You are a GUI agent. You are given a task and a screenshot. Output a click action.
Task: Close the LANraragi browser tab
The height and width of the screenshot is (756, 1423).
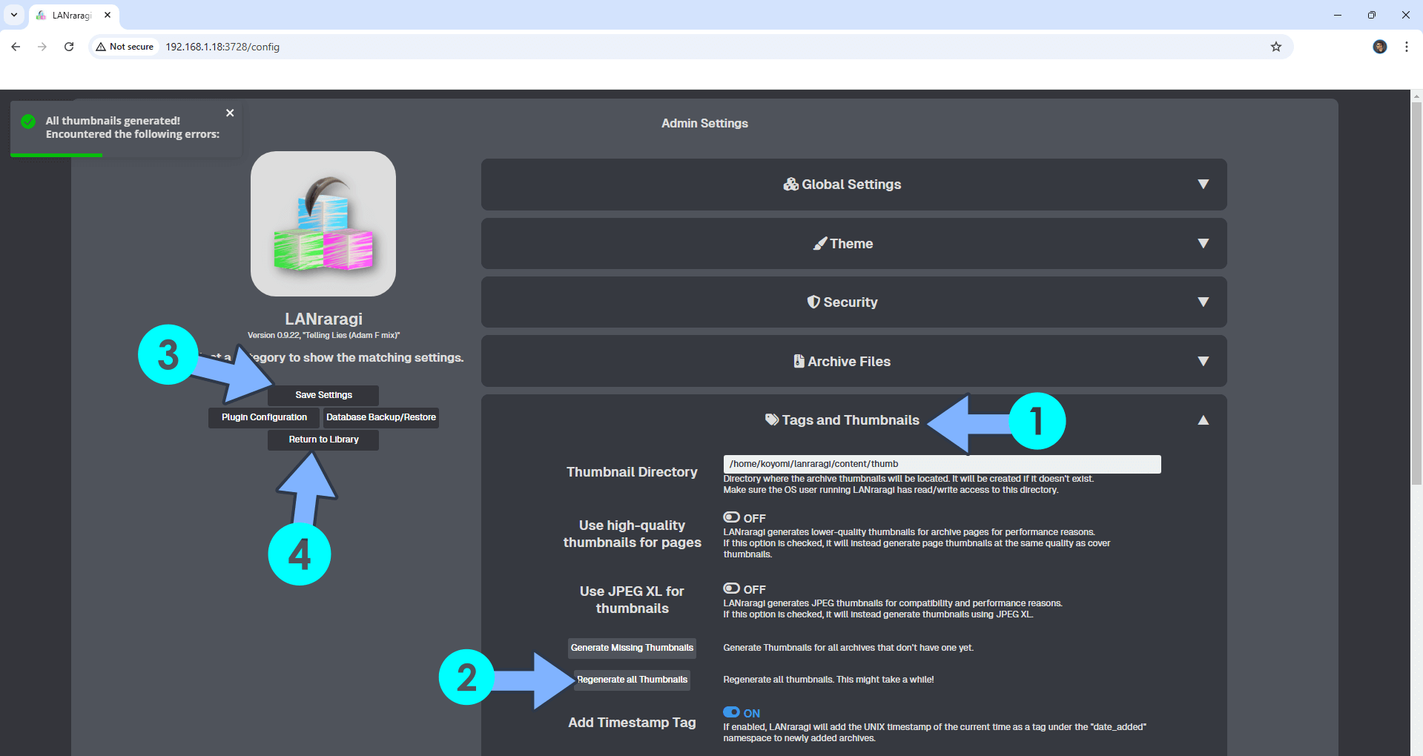[108, 15]
